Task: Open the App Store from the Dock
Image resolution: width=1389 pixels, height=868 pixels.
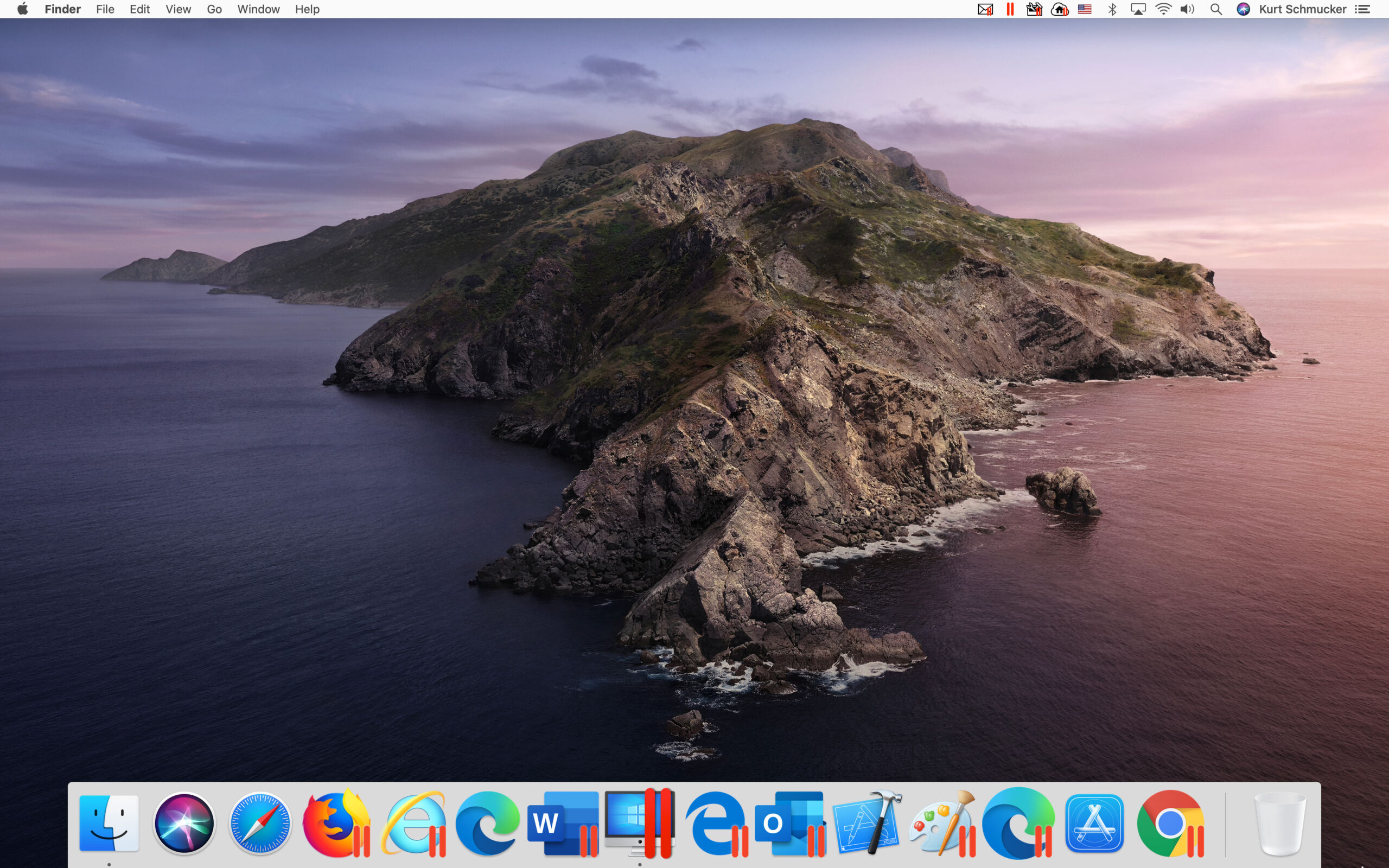Action: (x=1094, y=822)
